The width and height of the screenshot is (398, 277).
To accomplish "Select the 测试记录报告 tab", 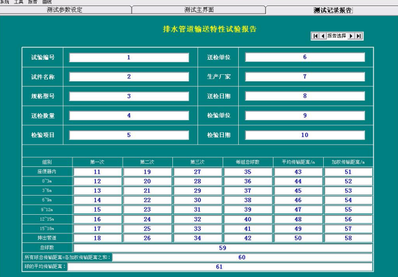I will pos(332,10).
